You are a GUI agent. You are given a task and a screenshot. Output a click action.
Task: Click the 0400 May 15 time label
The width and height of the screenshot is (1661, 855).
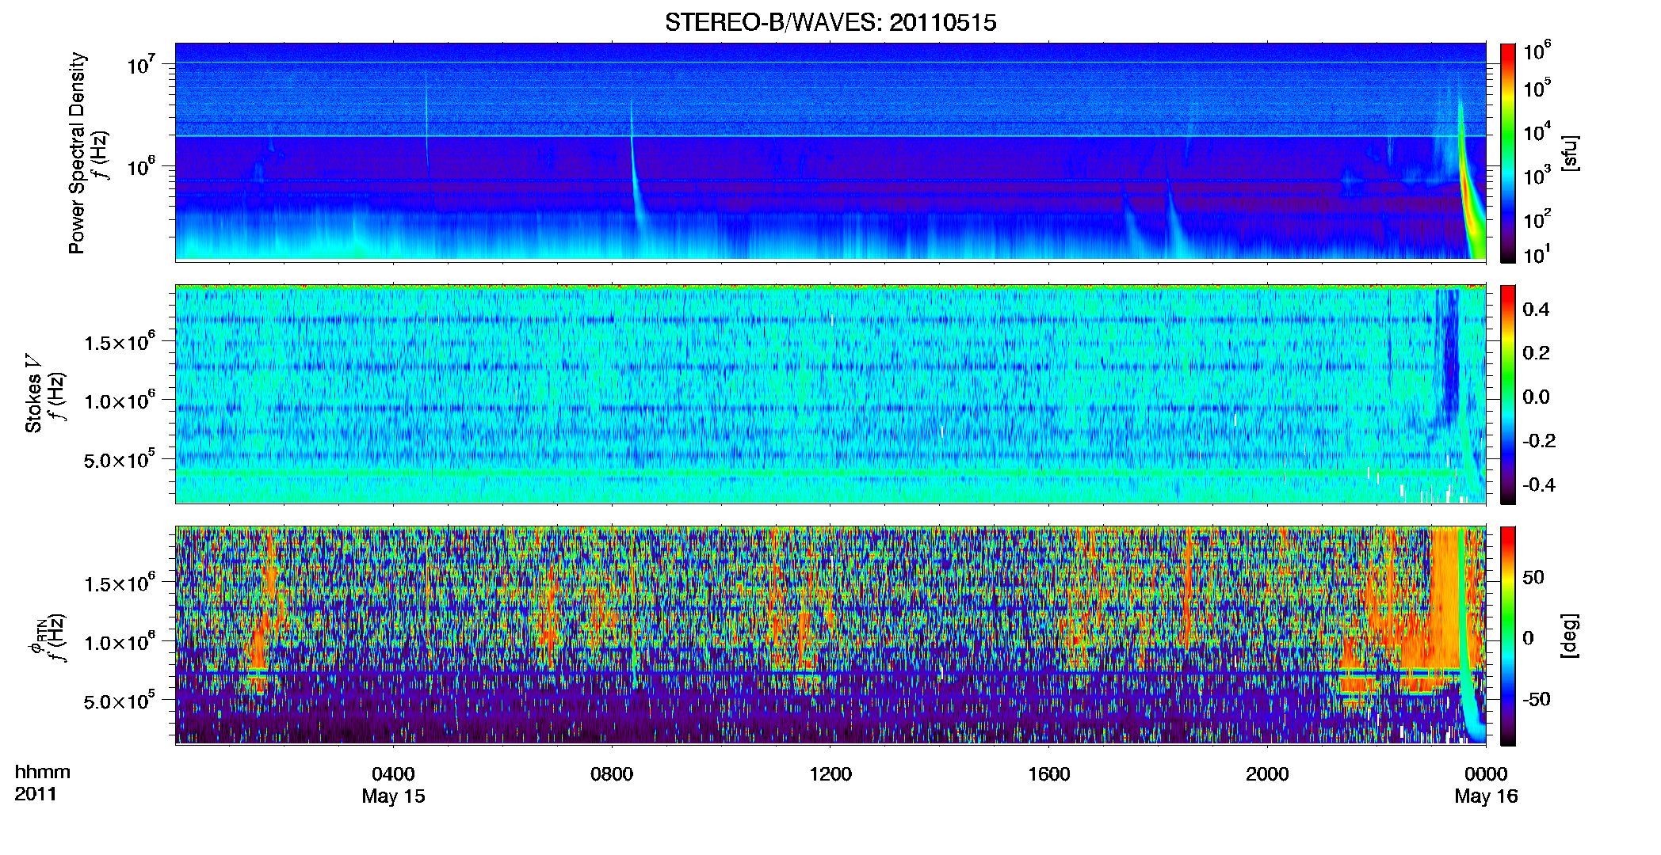coord(393,785)
